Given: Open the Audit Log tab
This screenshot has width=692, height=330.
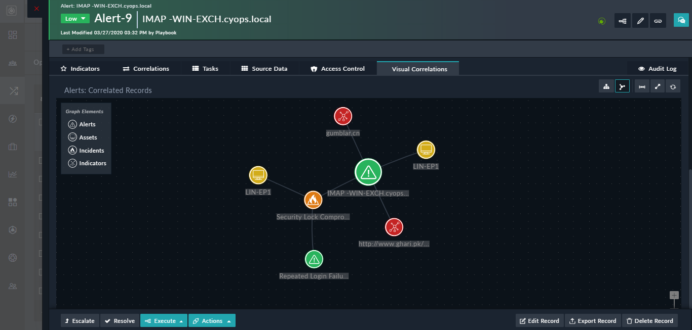Looking at the screenshot, I should coord(657,68).
